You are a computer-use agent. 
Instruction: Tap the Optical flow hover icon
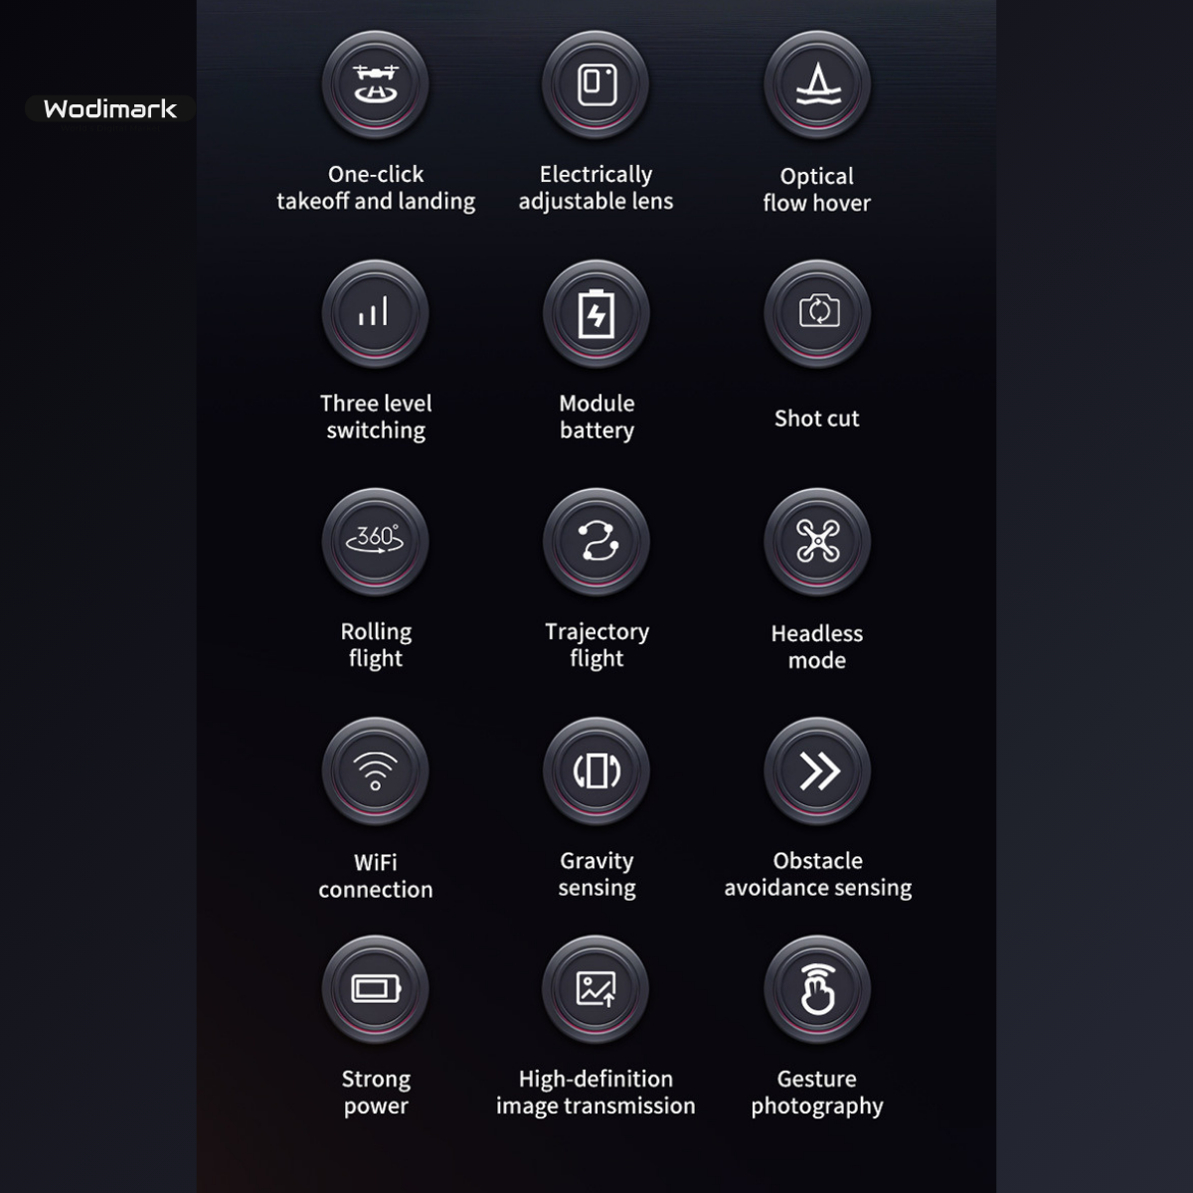pos(817,85)
